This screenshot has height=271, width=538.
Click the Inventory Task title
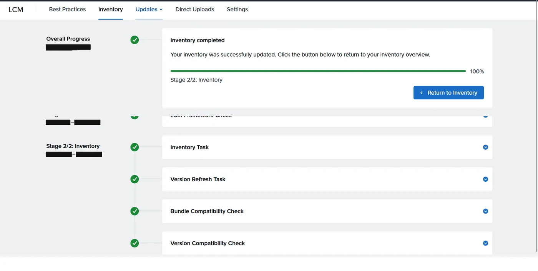pos(189,147)
